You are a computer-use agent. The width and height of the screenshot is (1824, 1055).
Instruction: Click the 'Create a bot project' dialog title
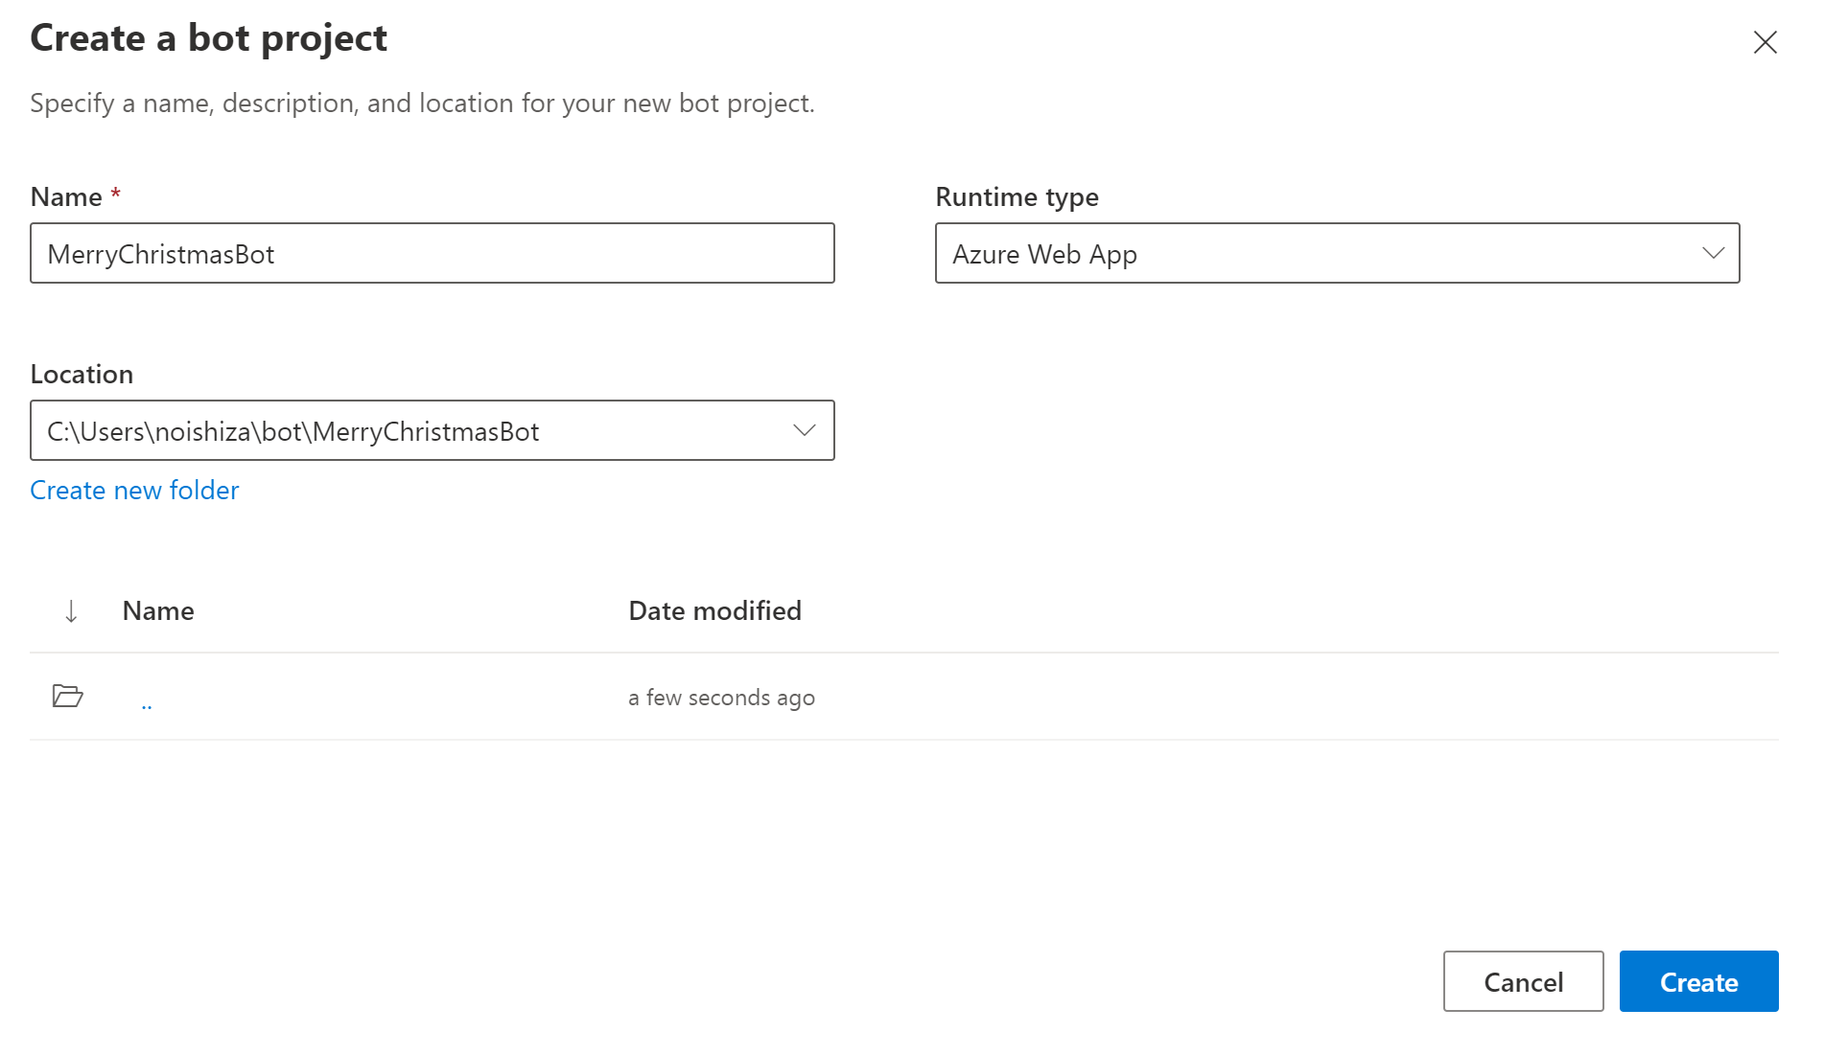coord(208,38)
